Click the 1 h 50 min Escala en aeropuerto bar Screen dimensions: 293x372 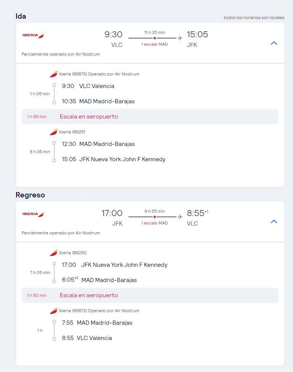pos(150,295)
